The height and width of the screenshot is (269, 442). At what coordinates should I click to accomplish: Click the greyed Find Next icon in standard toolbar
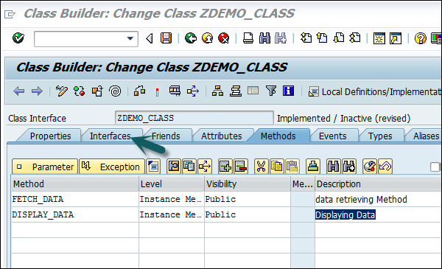[x=281, y=38]
